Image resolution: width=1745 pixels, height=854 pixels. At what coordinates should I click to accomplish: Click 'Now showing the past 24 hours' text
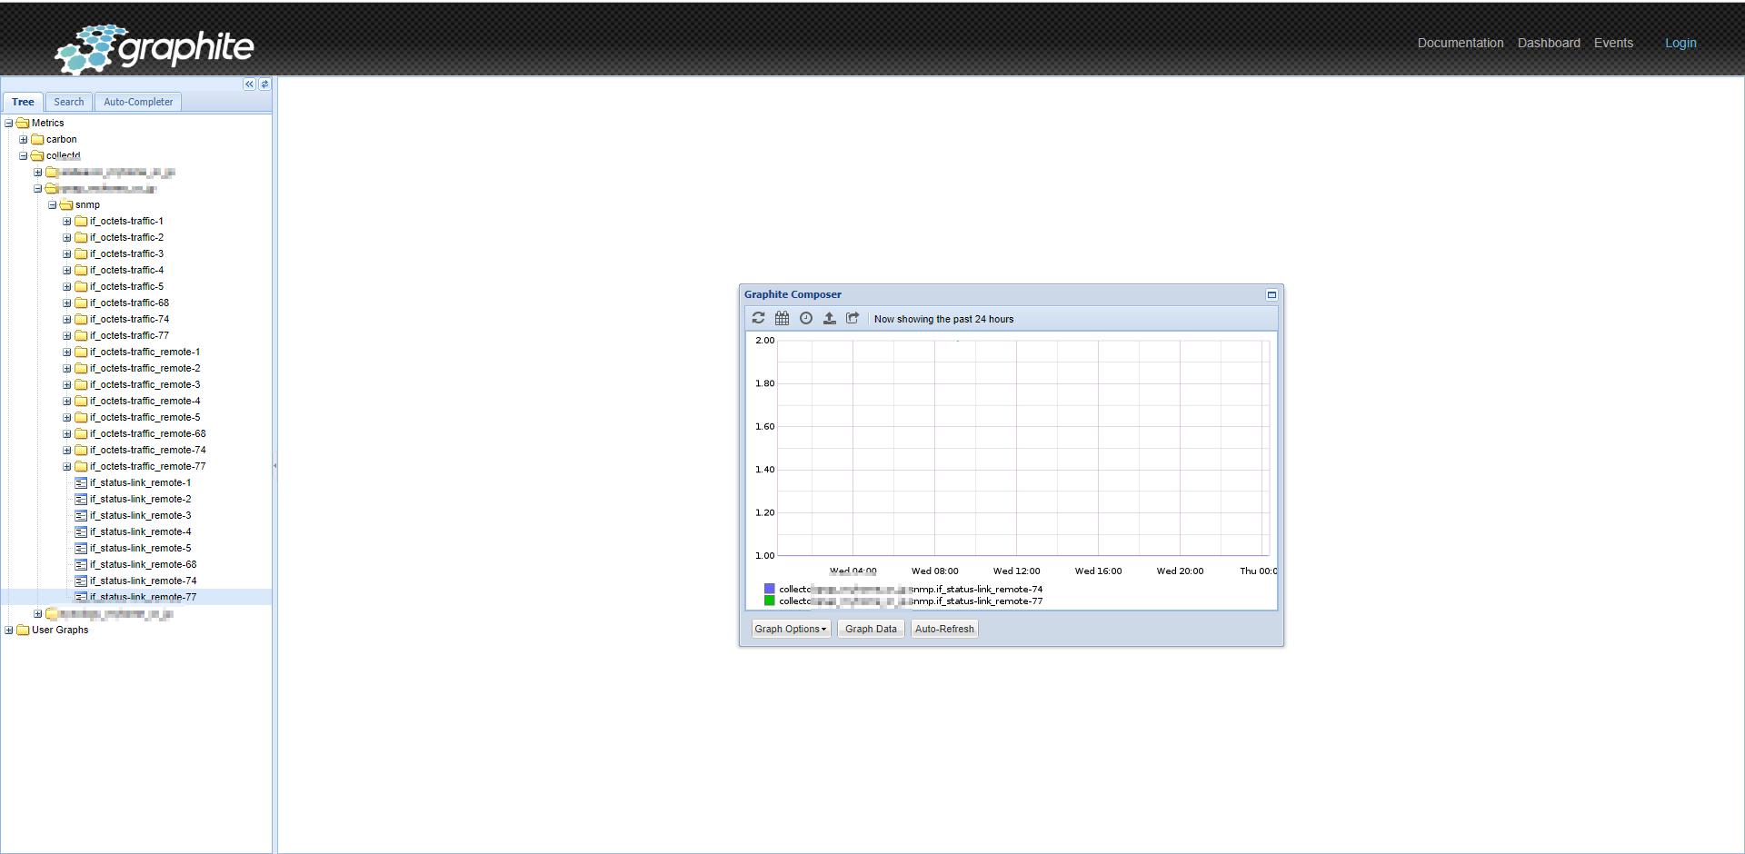point(943,319)
